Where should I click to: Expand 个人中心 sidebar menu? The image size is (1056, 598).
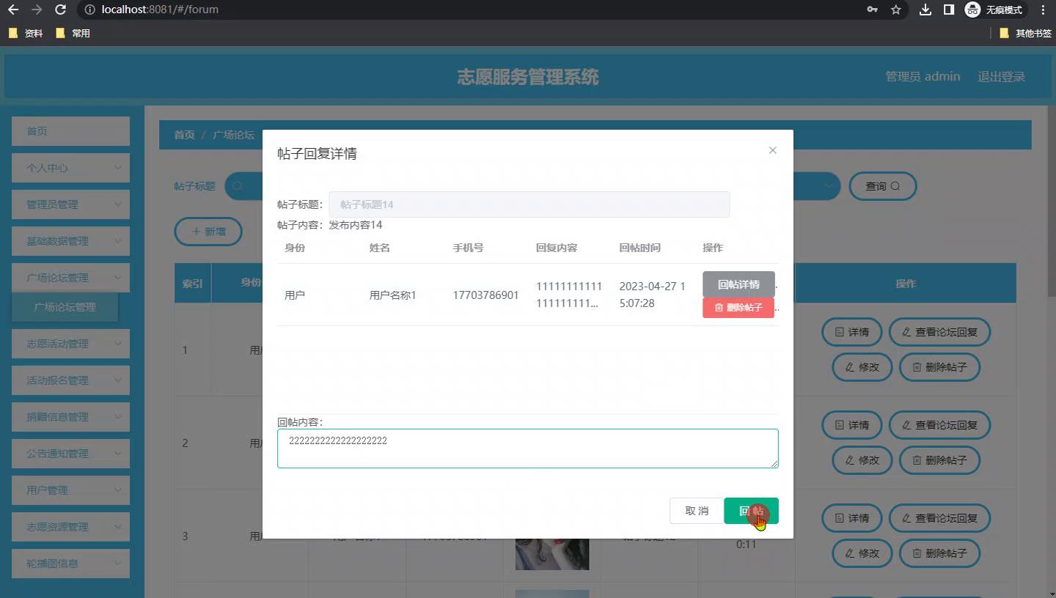coord(70,168)
